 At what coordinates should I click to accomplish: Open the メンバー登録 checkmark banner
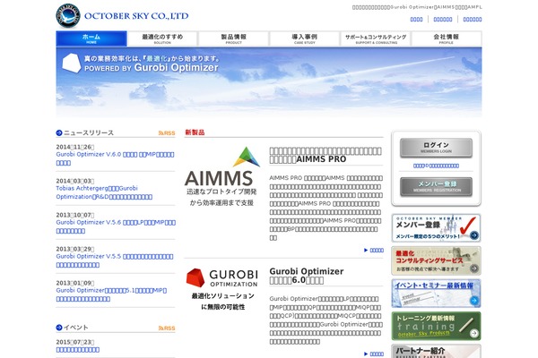click(436, 228)
